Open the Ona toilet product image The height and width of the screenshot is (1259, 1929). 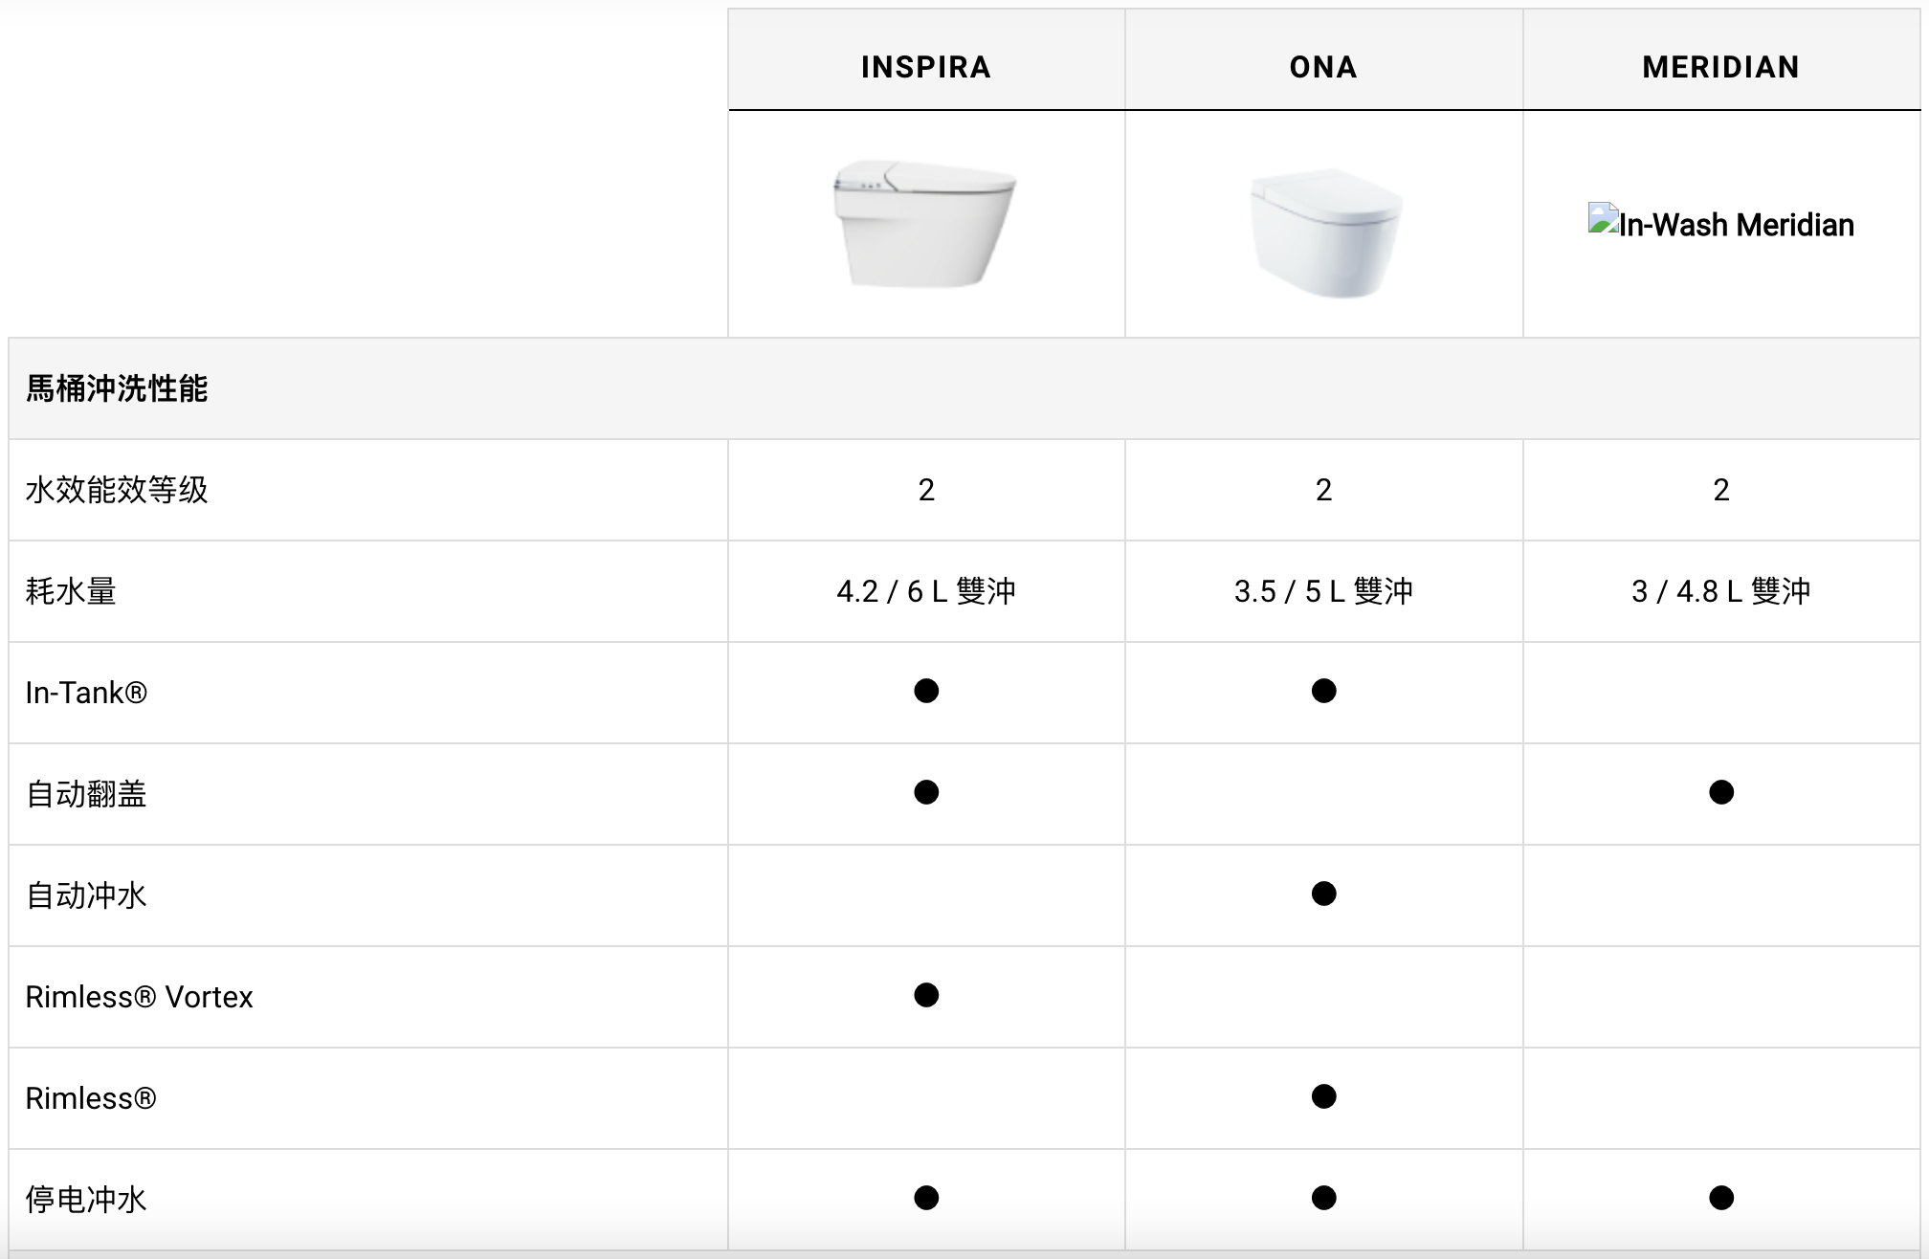click(x=1325, y=234)
